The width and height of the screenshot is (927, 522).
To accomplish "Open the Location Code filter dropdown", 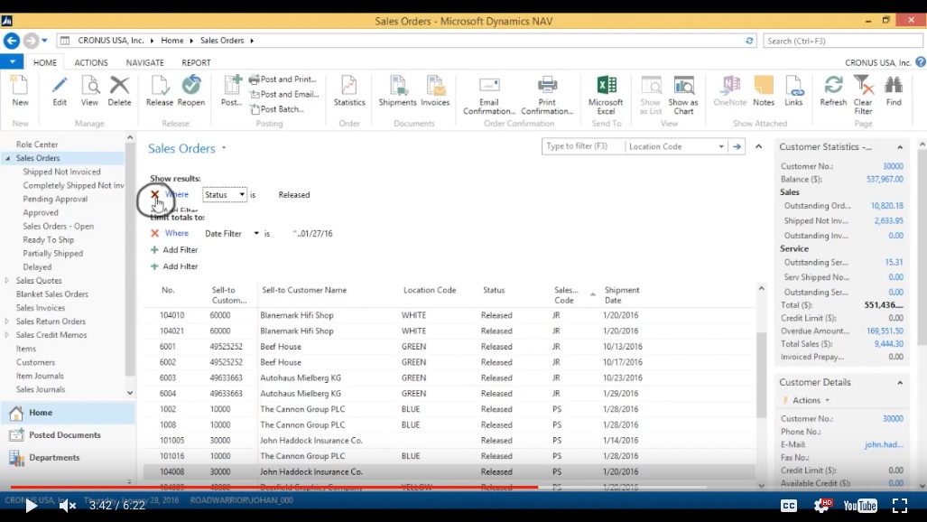I will point(720,146).
